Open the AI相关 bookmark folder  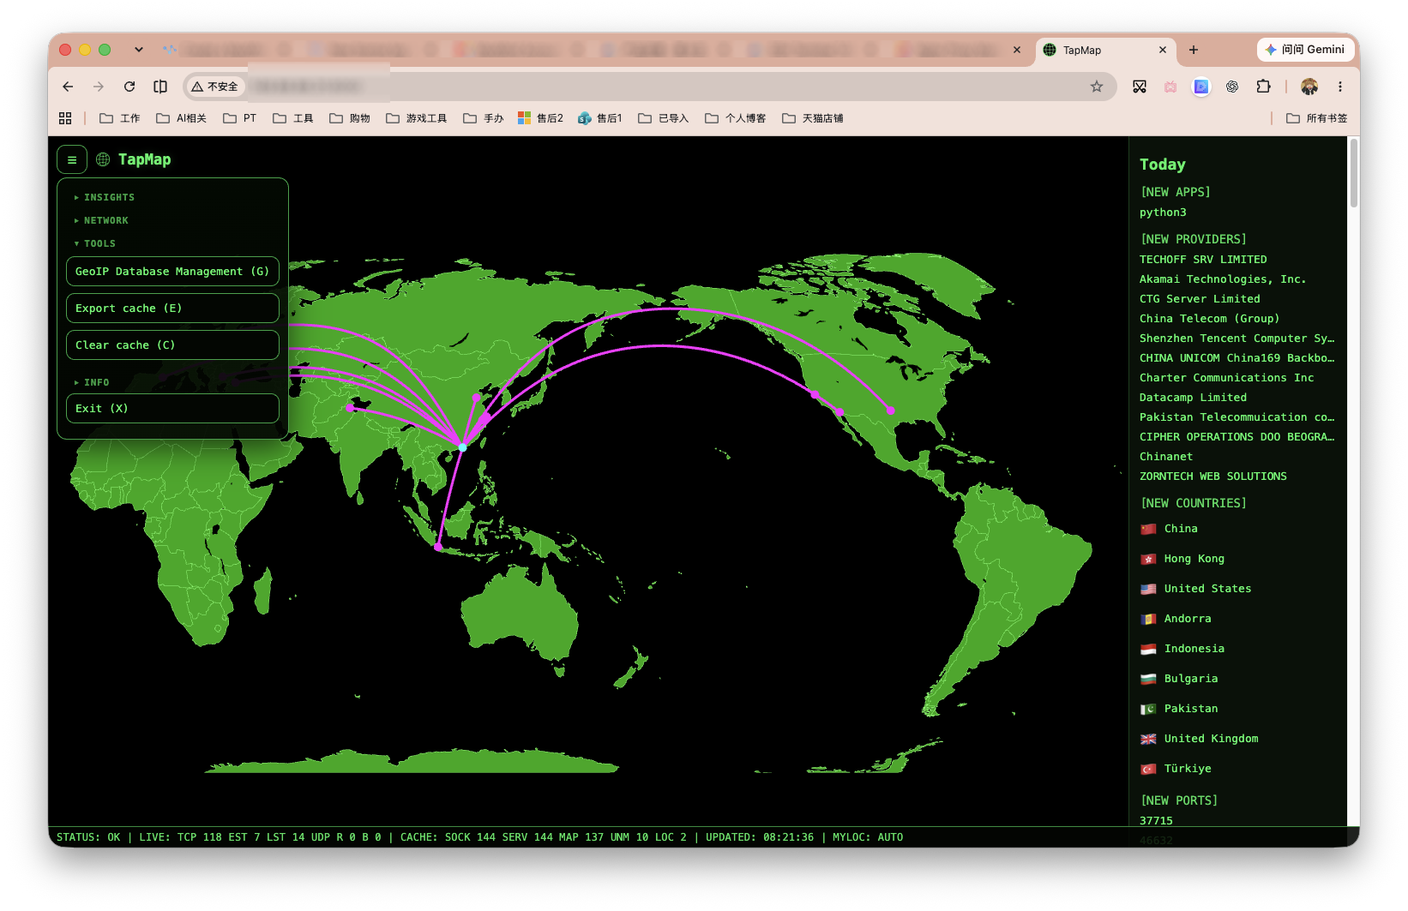[x=182, y=118]
